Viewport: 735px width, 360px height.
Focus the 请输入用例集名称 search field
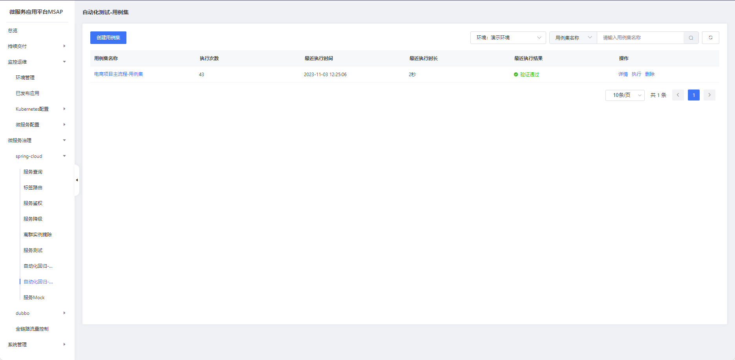click(640, 38)
